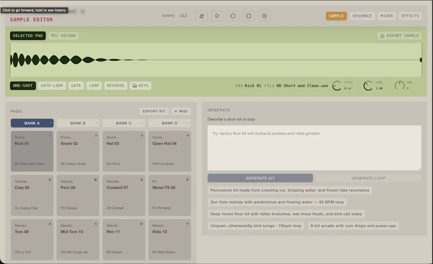433x264 pixels.
Task: Choose the Deep forest floor kit suggestion
Action: 286,214
